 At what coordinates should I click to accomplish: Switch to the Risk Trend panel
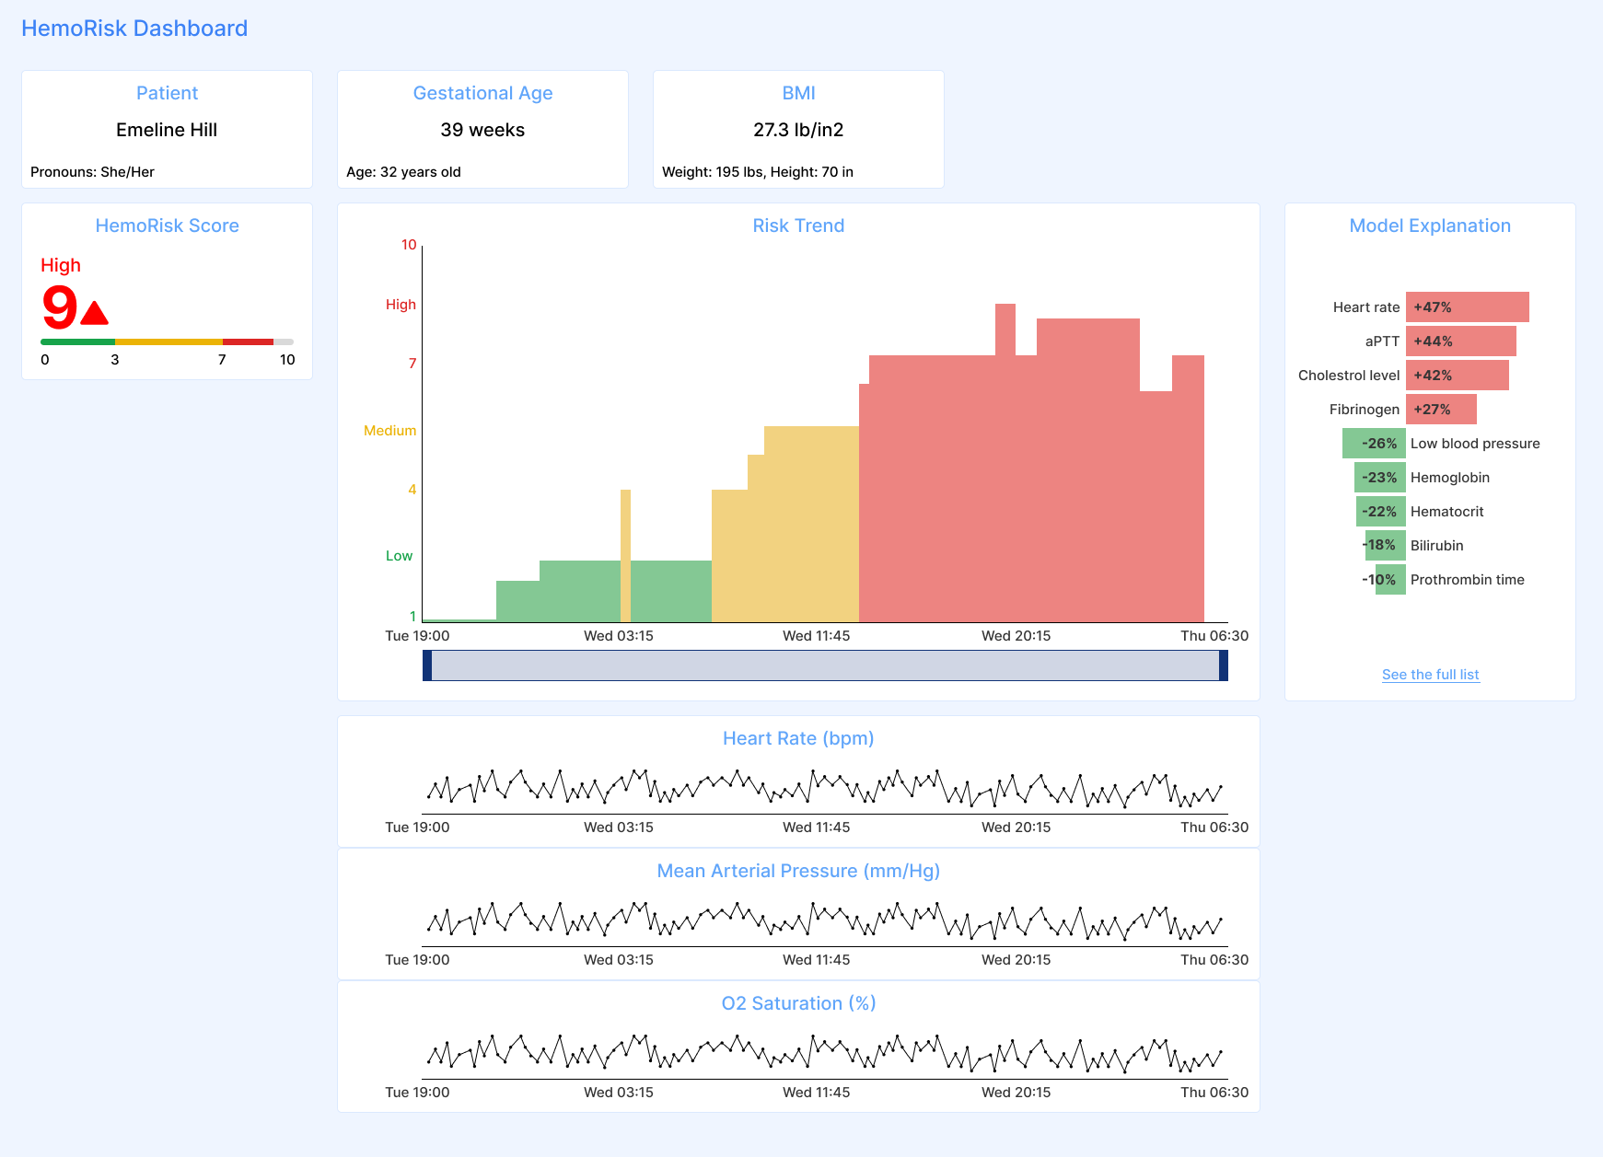tap(797, 225)
